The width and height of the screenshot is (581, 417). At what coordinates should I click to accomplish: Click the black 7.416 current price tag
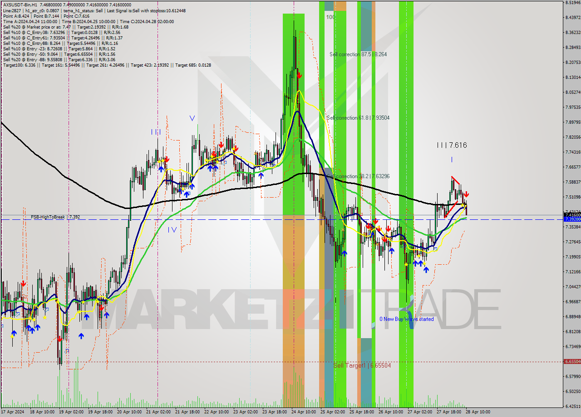572,214
